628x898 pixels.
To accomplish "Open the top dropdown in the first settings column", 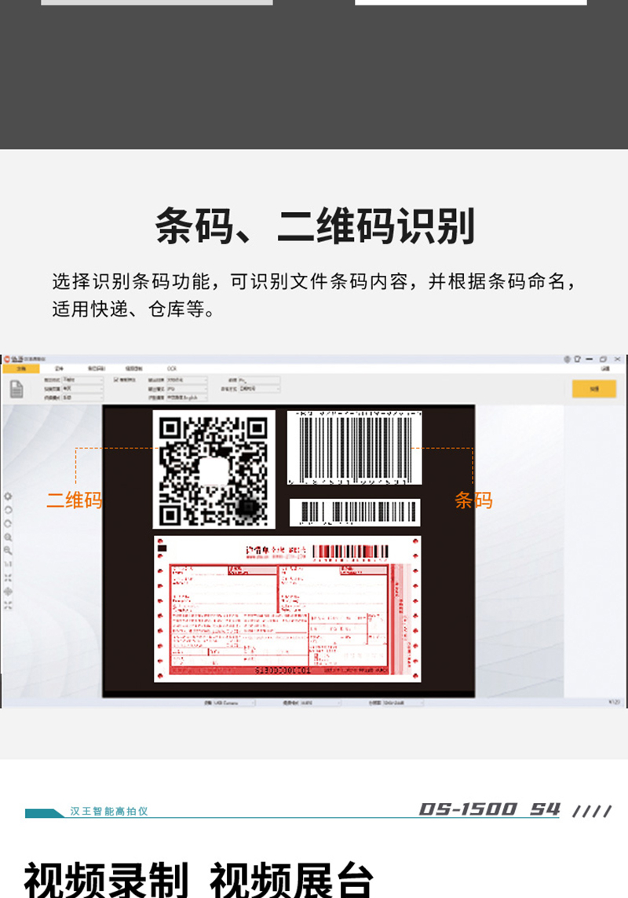I will 82,379.
